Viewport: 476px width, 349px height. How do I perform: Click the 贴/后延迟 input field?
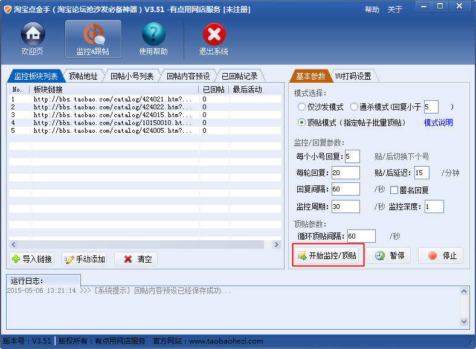click(x=422, y=173)
